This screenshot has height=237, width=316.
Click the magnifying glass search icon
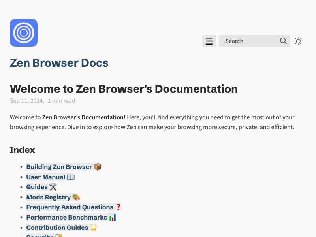point(283,41)
